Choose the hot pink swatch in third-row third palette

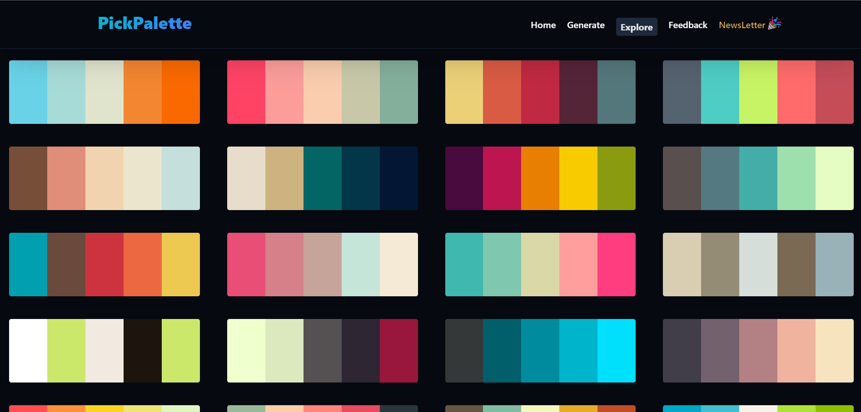coord(617,265)
